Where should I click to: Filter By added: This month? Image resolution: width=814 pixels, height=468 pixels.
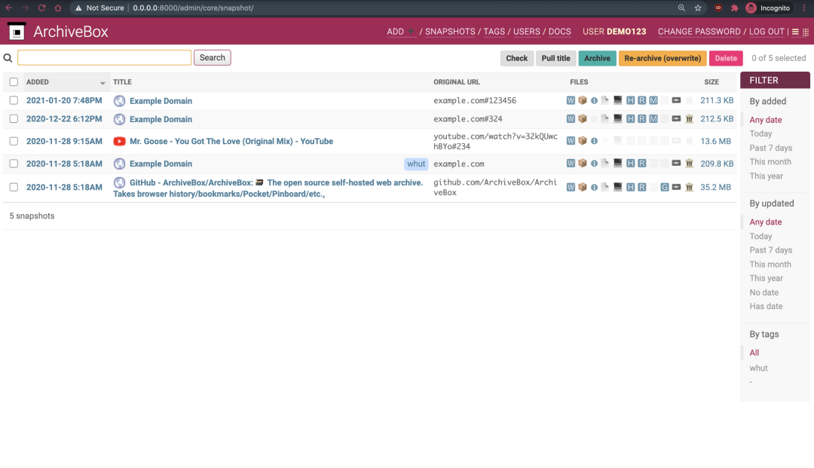pyautogui.click(x=770, y=162)
